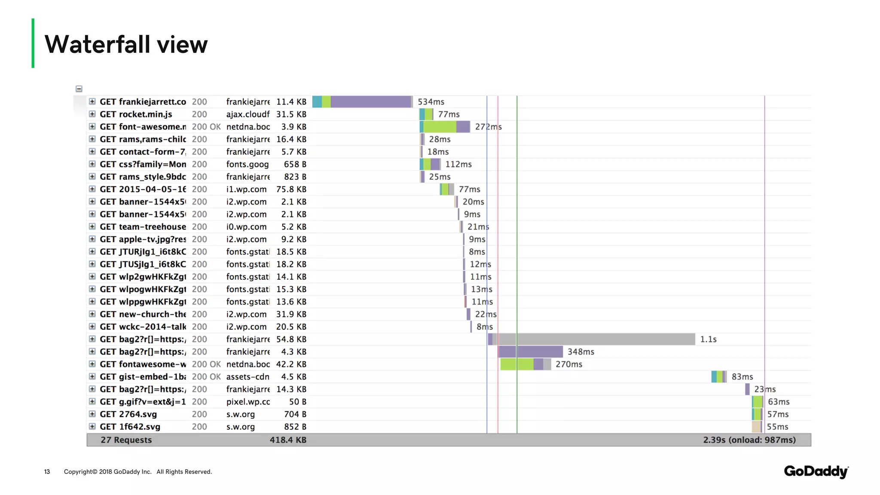Click the pixel.wp.com domain cell
The height and width of the screenshot is (495, 880).
coord(248,402)
